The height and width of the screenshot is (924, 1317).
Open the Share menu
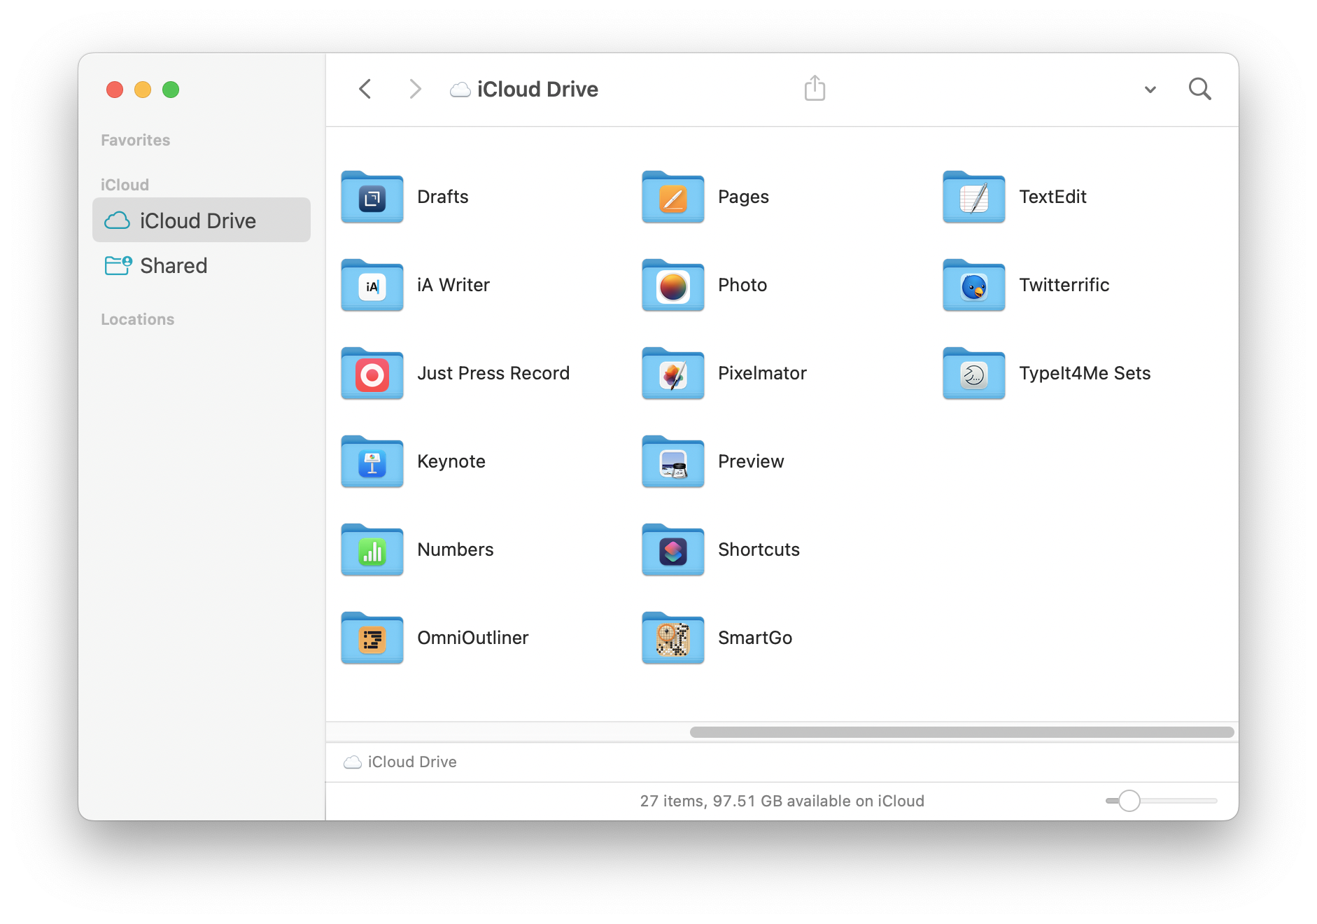coord(814,88)
